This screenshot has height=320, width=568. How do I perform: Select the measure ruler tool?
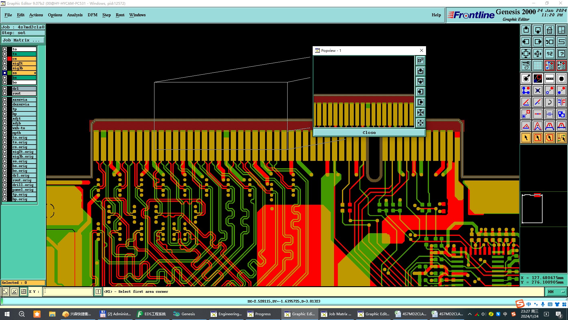tap(549, 79)
